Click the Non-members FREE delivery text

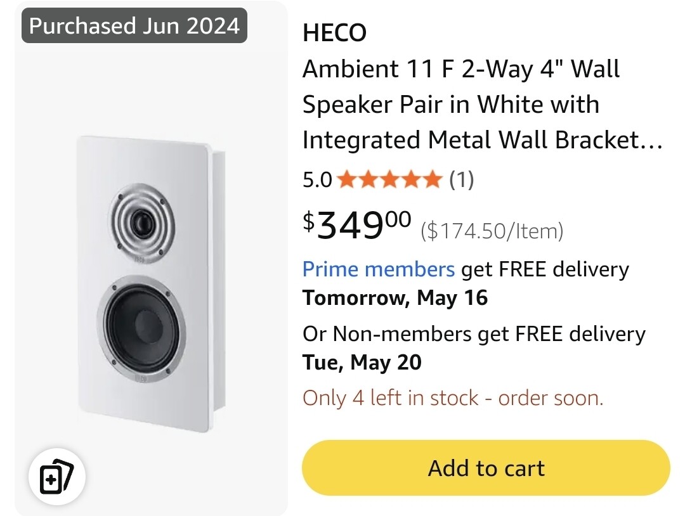[474, 334]
